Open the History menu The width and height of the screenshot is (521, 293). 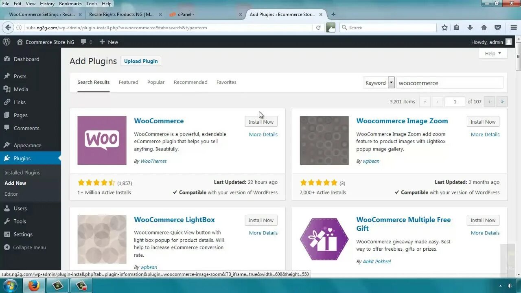47,4
